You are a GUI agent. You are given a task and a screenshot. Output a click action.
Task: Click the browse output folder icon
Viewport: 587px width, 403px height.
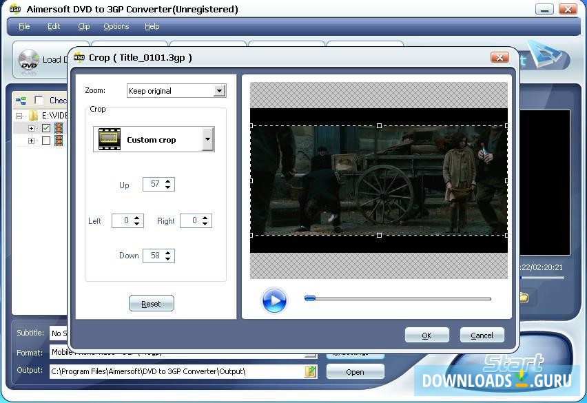(310, 371)
